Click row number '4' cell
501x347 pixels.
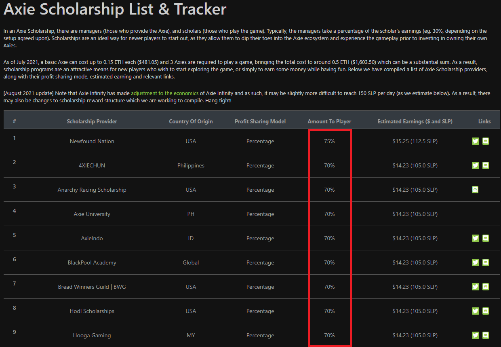[x=15, y=211]
